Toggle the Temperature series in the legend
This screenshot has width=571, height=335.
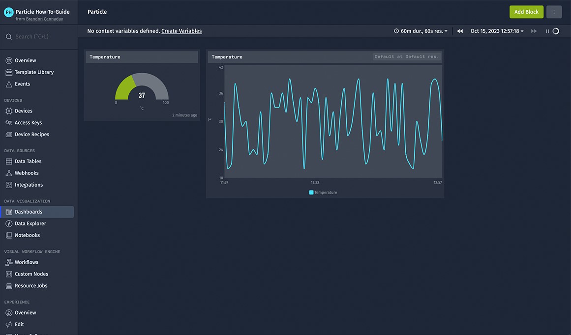pos(323,193)
